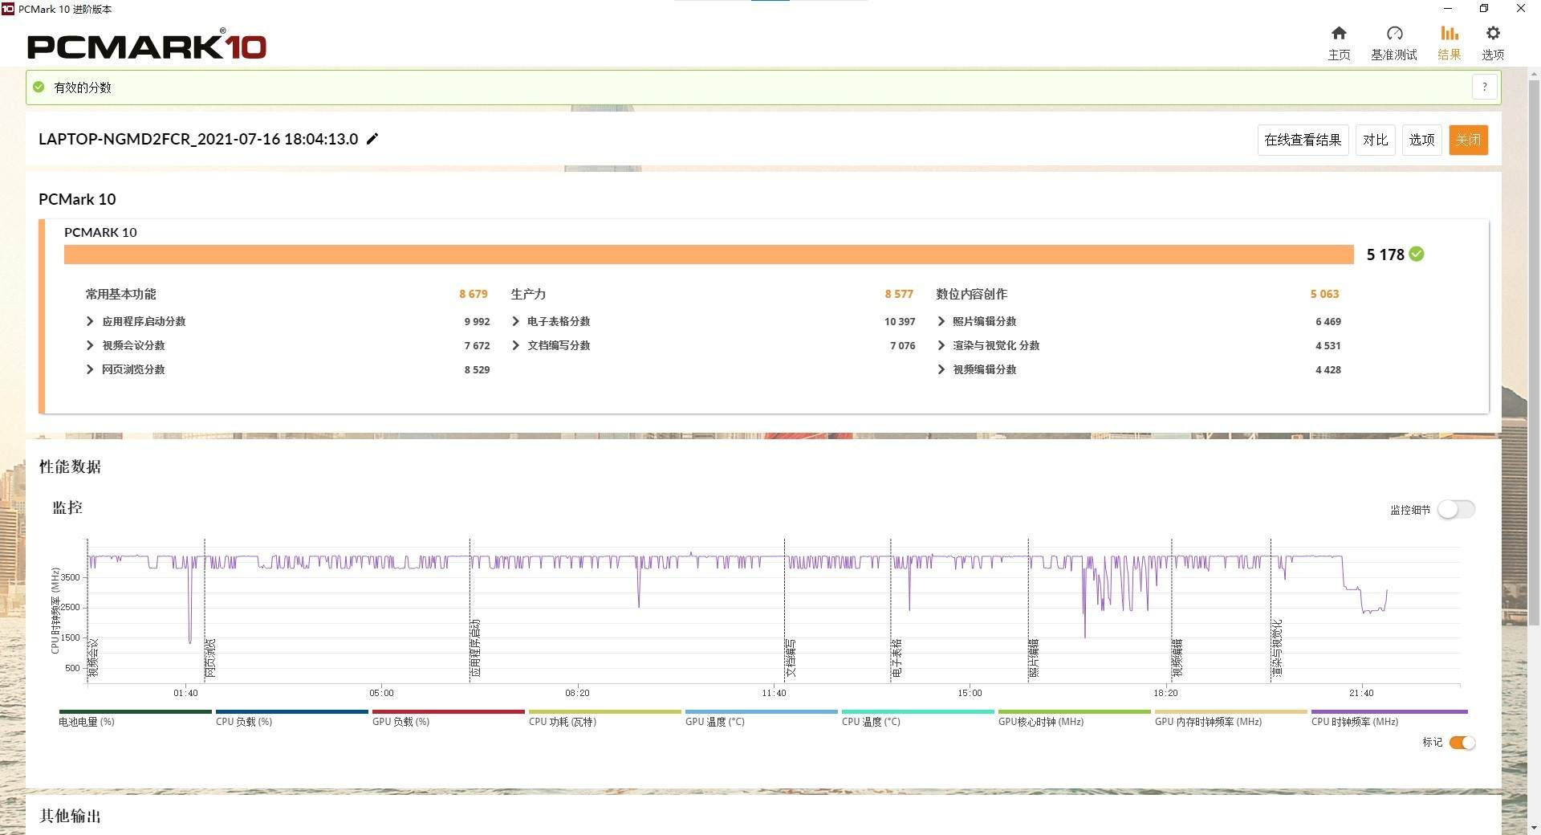Select the GPU核心时钟 (MHz) legend swatch
The image size is (1541, 835).
1074,711
